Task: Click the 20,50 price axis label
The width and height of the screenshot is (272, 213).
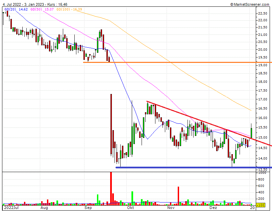Action: pos(263,42)
